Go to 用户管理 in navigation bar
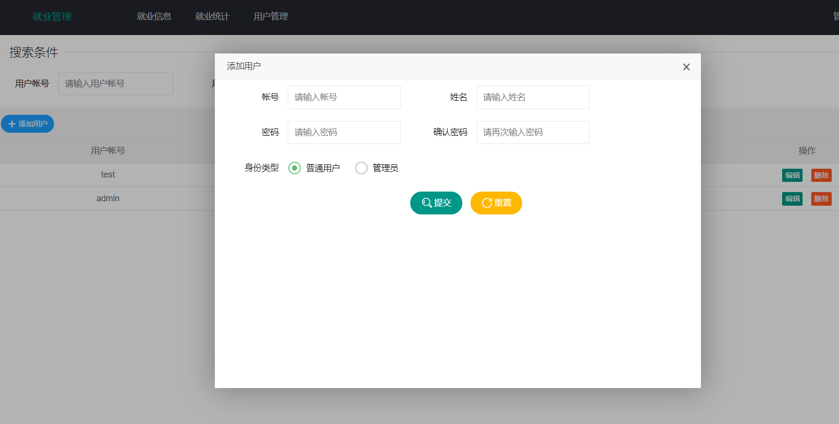Image resolution: width=839 pixels, height=424 pixels. pyautogui.click(x=271, y=17)
